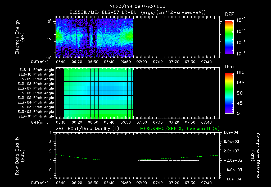Click the electron energy spectrogram image

94,38
